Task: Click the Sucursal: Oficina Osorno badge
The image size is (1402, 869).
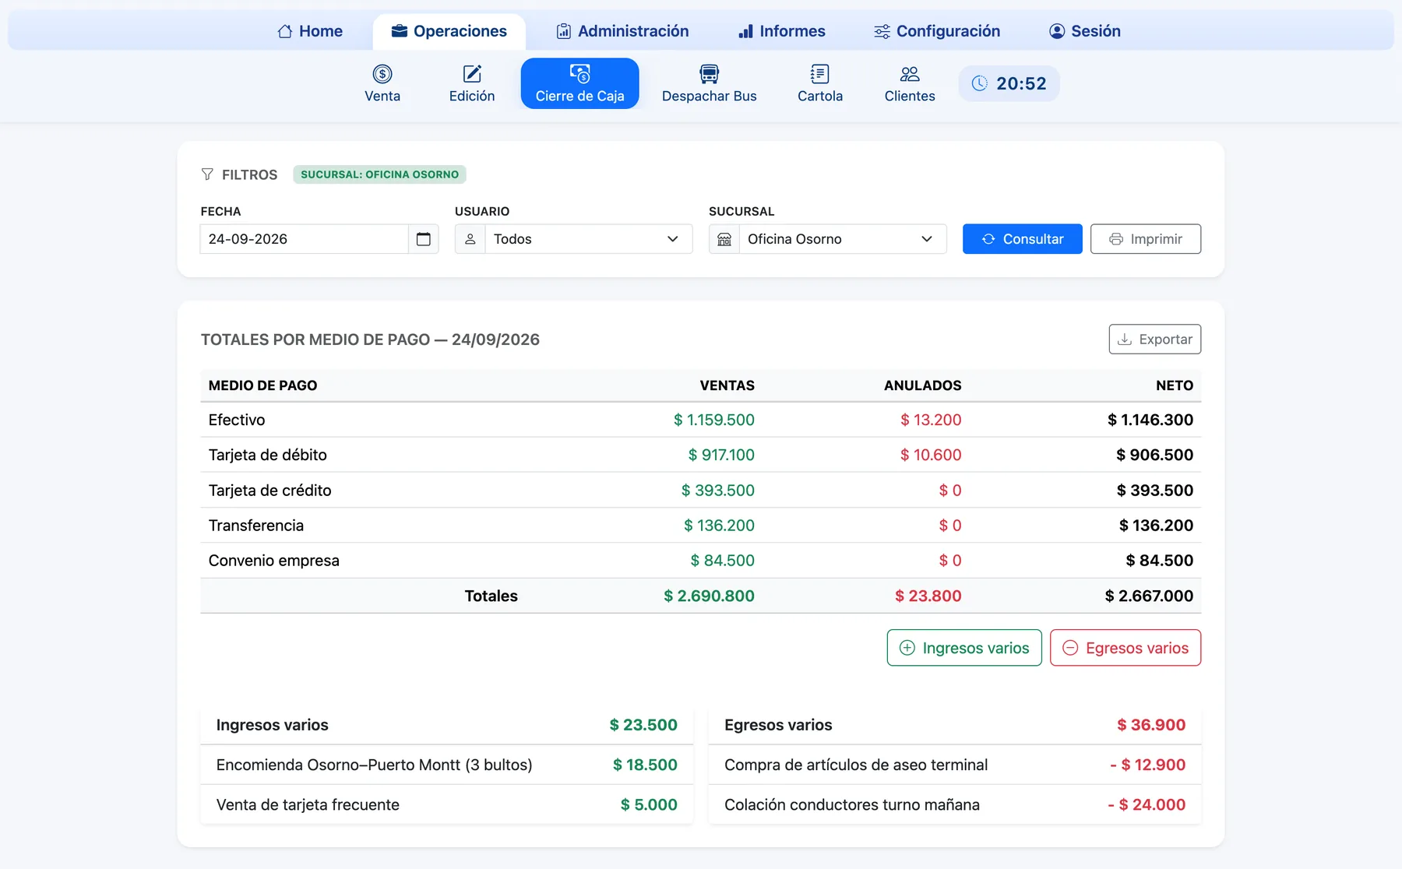Action: 379,174
